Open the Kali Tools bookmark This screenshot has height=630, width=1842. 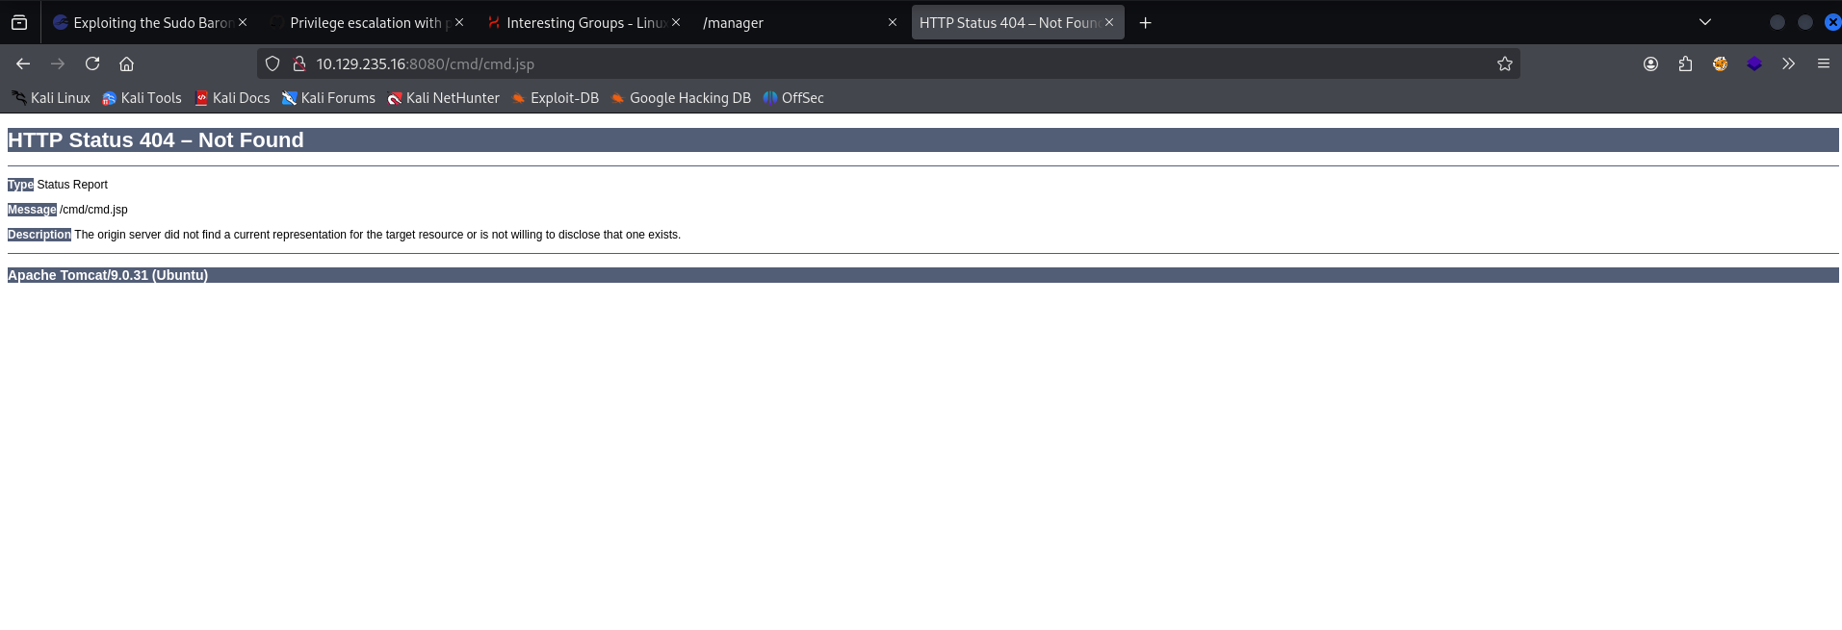142,98
